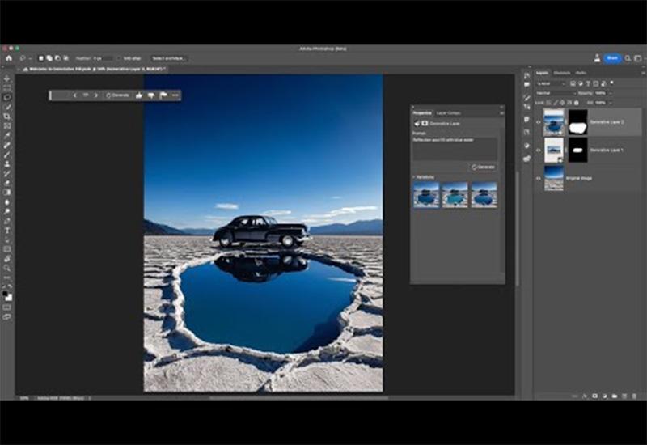Hide the Original Image layer
This screenshot has width=647, height=445.
pyautogui.click(x=539, y=178)
